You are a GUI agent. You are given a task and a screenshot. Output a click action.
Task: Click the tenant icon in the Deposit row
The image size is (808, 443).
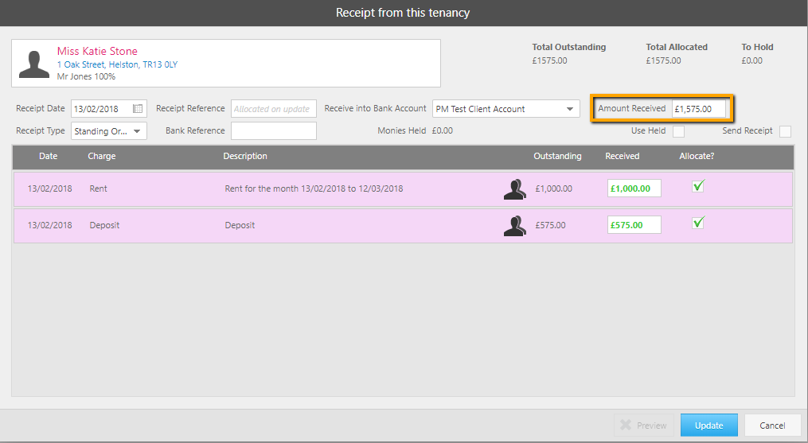[x=515, y=226]
